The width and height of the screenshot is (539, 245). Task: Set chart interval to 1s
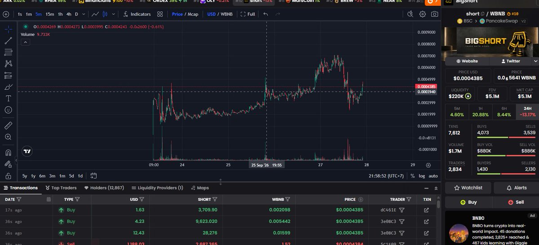(x=20, y=14)
